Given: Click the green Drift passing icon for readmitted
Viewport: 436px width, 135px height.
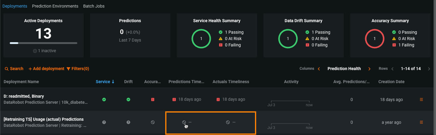Looking at the screenshot, I should pyautogui.click(x=128, y=100).
